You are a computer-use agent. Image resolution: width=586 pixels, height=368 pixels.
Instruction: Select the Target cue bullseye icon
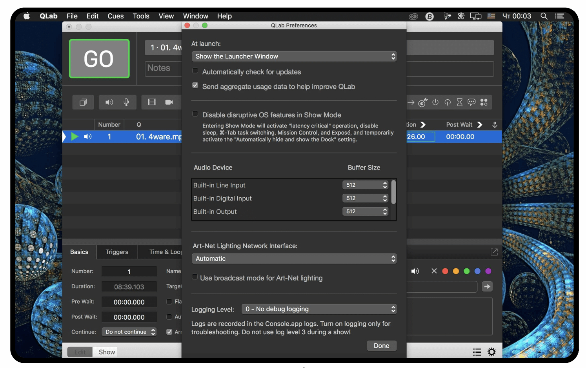422,102
